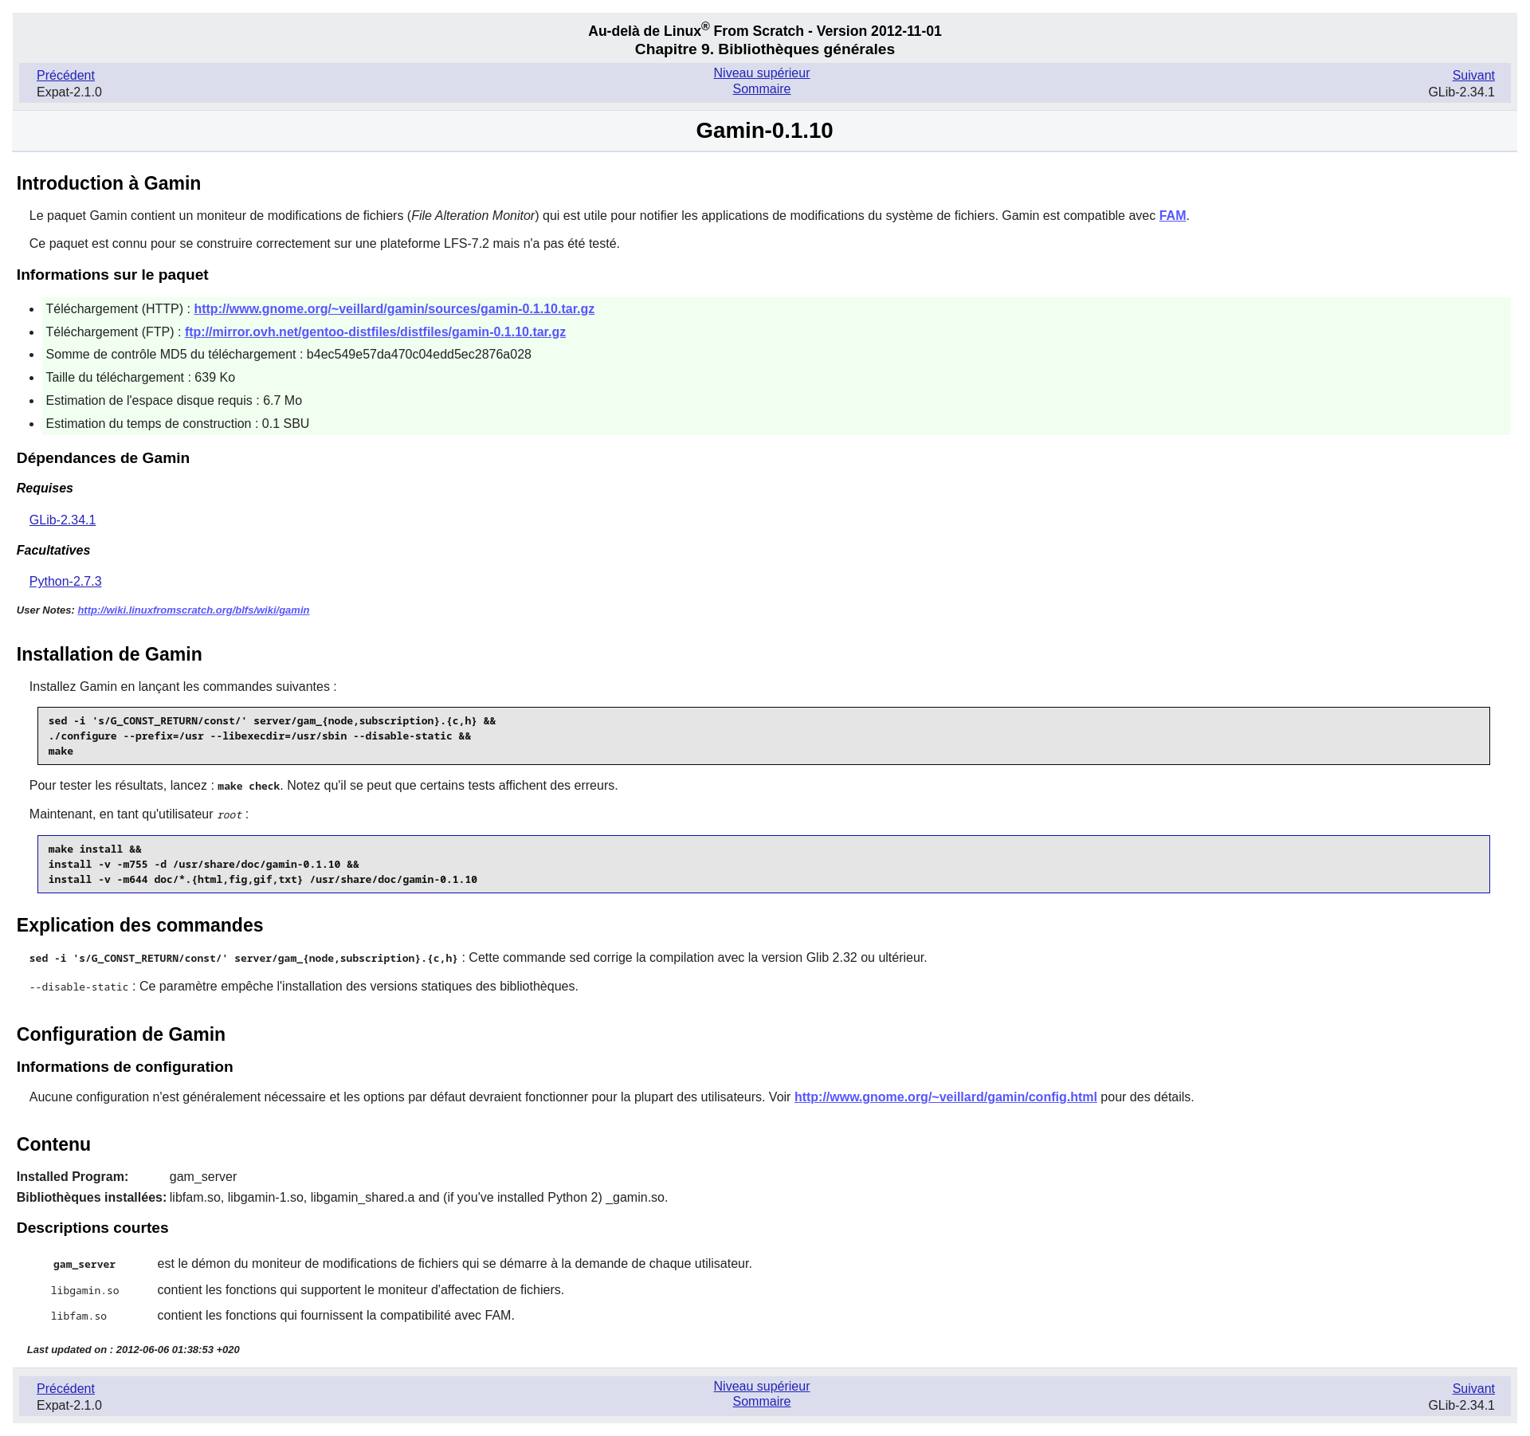Go to bottom Niveau supérieur link

761,1386
